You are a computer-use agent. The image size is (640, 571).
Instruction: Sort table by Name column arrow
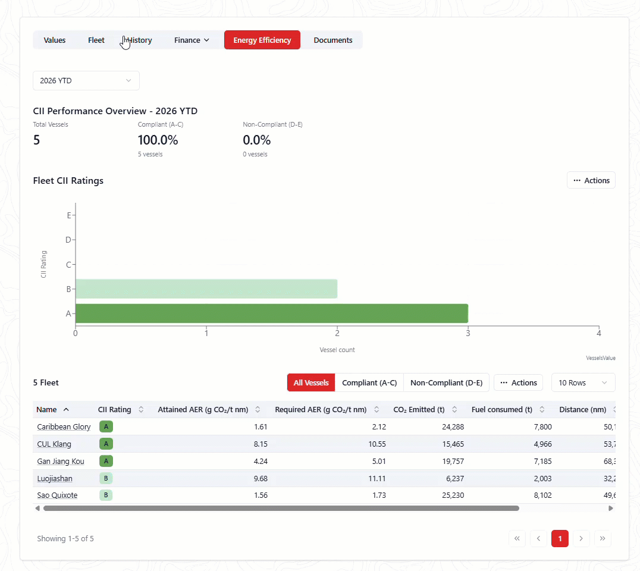pyautogui.click(x=66, y=409)
